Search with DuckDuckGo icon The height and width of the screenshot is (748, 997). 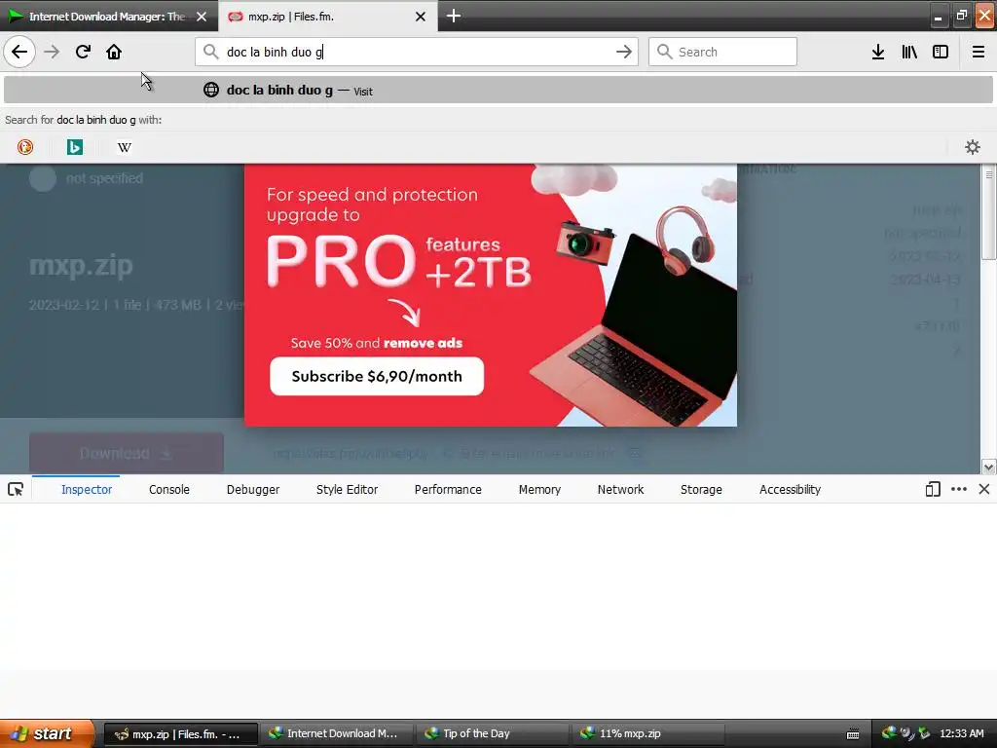24,147
